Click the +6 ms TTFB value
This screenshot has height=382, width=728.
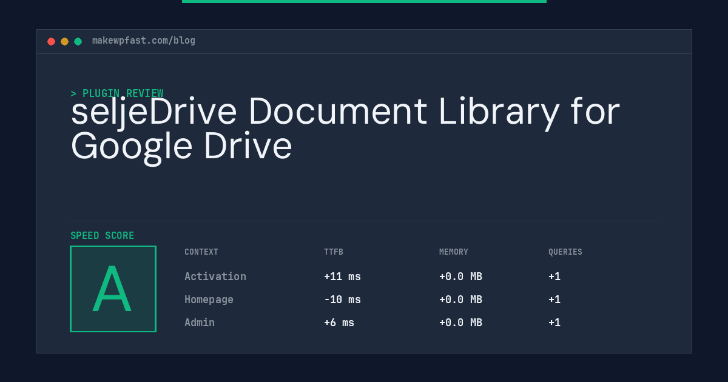pyautogui.click(x=339, y=323)
